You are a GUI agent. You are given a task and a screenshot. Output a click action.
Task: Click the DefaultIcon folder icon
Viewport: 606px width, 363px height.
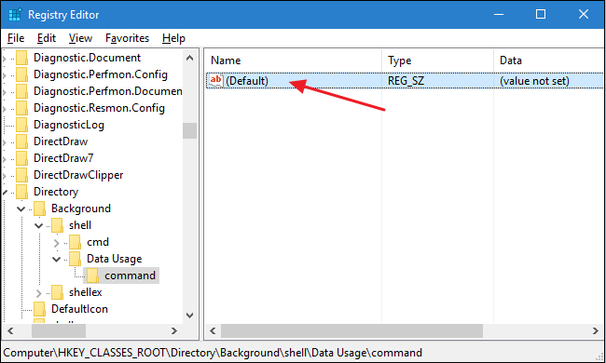(39, 309)
